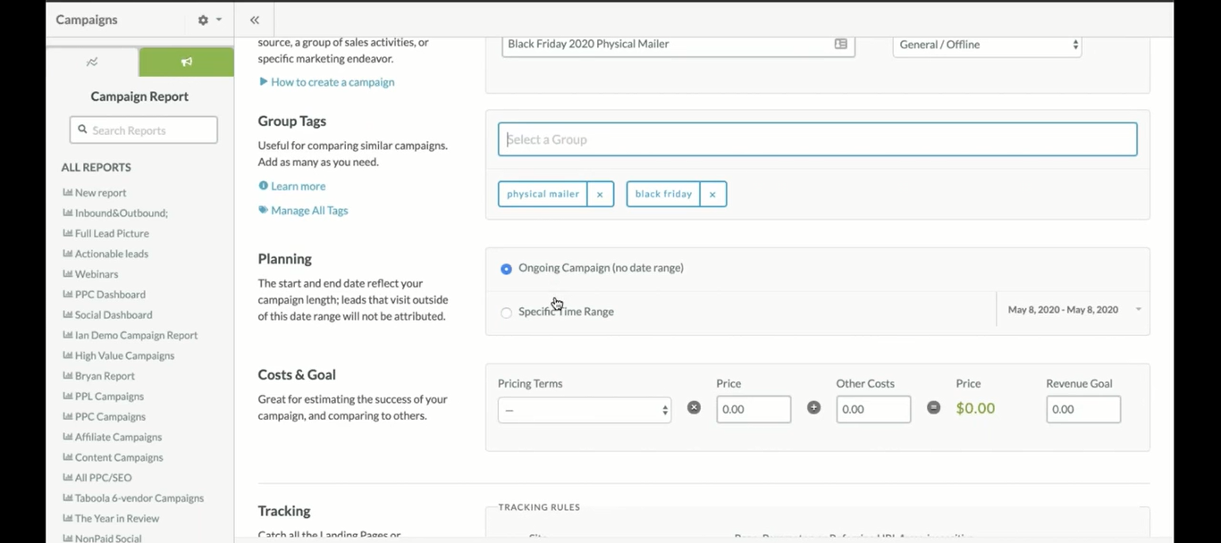This screenshot has width=1221, height=543.
Task: Click the plus operator icon before Other Costs
Action: pyautogui.click(x=813, y=407)
